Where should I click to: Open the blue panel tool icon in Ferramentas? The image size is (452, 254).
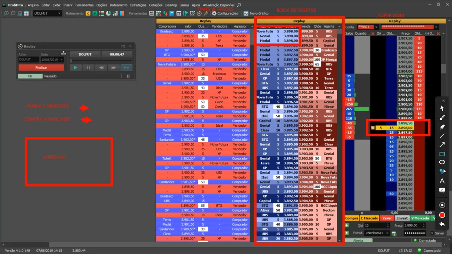point(172,13)
